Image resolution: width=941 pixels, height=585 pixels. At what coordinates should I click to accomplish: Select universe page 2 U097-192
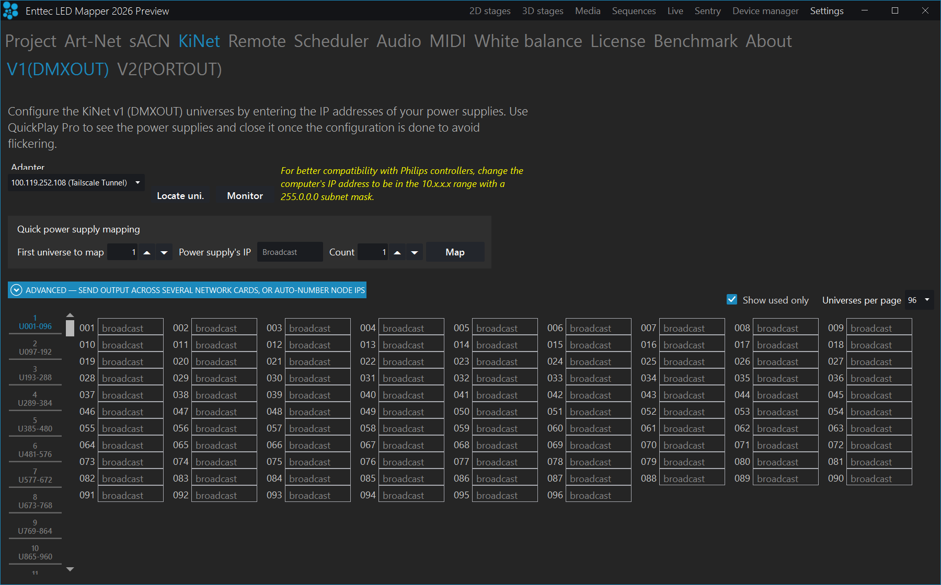click(35, 348)
